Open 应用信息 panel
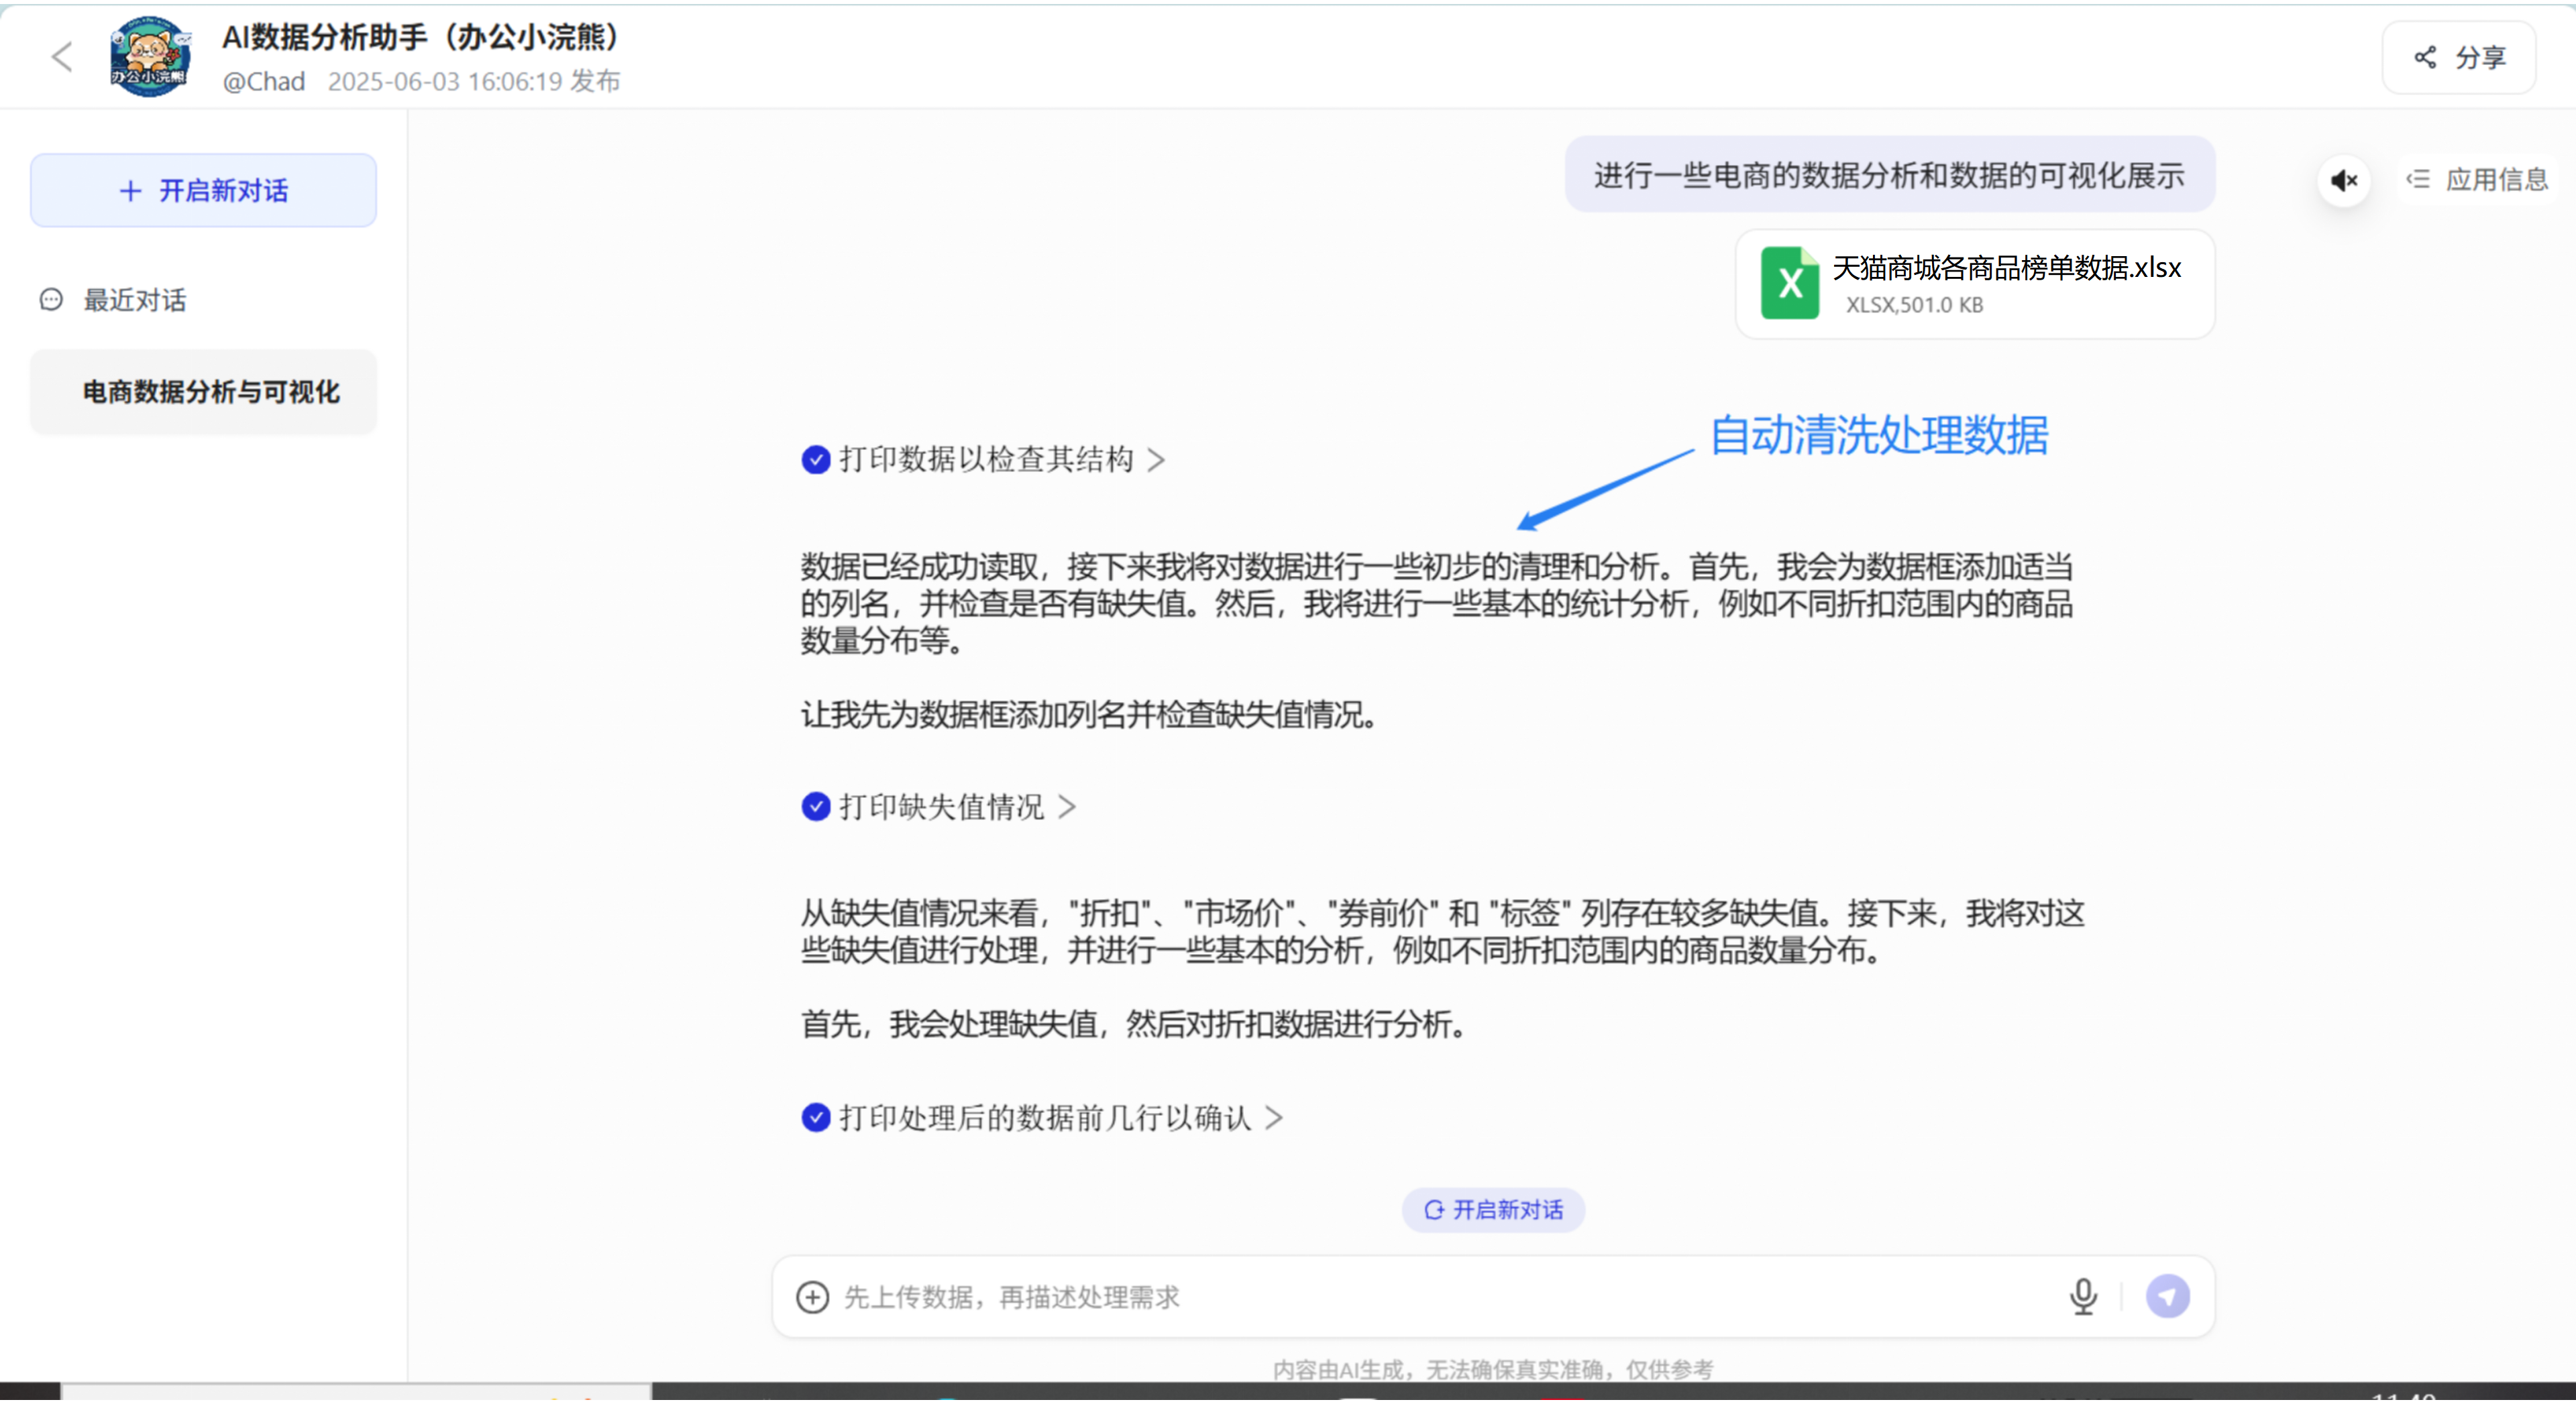Image resolution: width=2576 pixels, height=1402 pixels. click(2477, 180)
